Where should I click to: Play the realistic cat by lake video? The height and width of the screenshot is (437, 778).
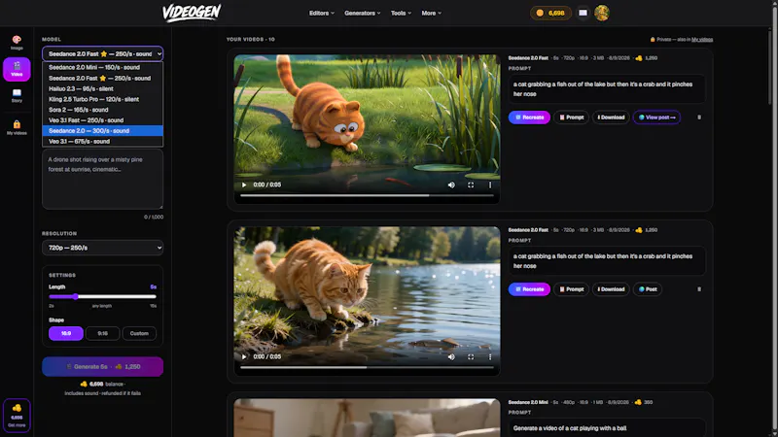click(244, 356)
